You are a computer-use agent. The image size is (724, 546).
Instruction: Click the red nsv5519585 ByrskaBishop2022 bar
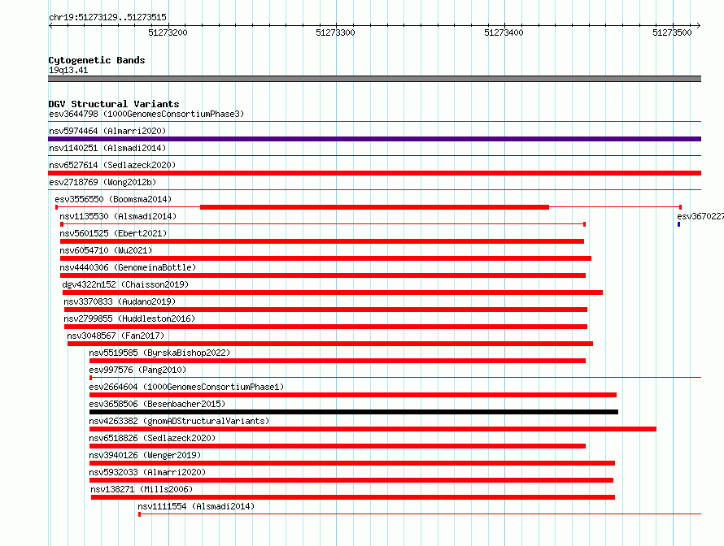338,361
